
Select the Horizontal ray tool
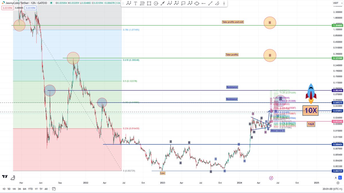204,3
